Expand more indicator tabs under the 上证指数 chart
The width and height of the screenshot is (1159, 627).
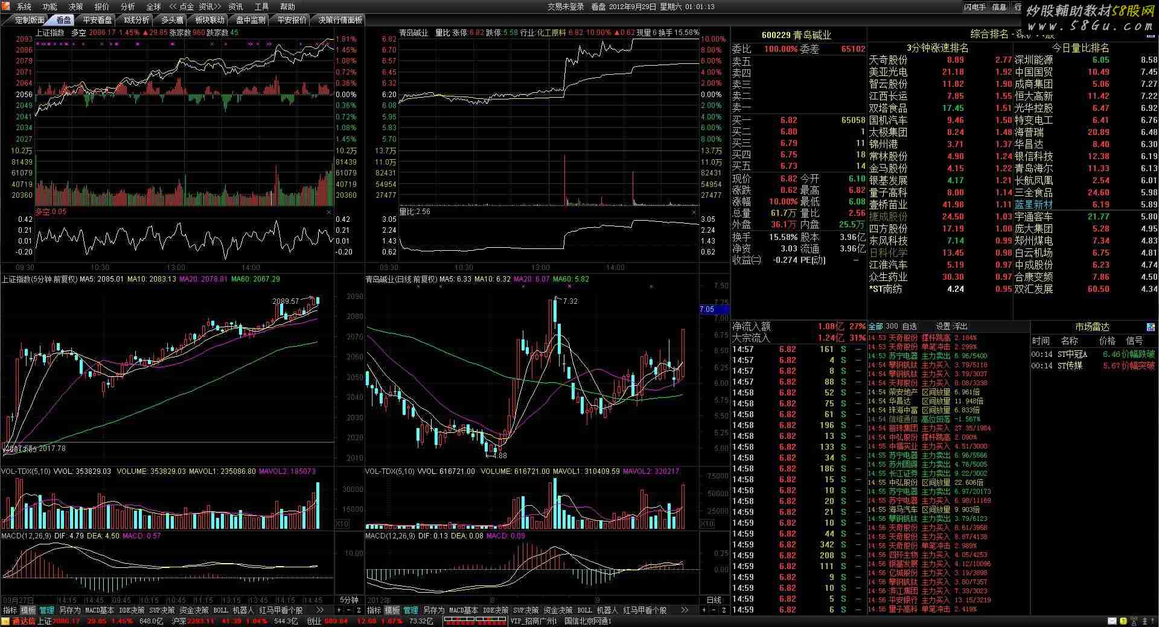(x=319, y=610)
